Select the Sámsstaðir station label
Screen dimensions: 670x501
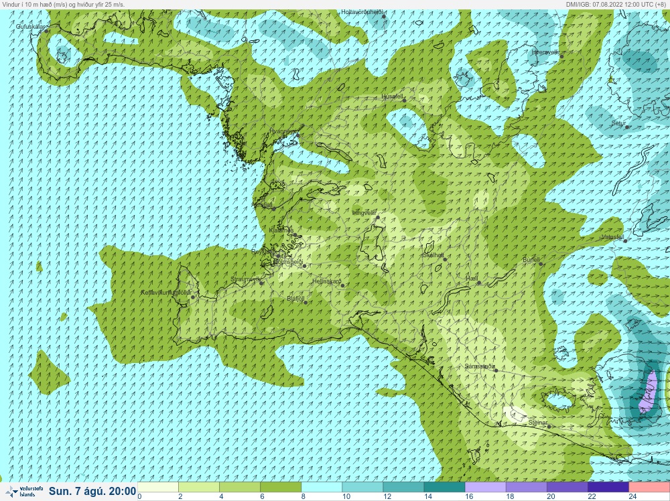click(x=480, y=366)
